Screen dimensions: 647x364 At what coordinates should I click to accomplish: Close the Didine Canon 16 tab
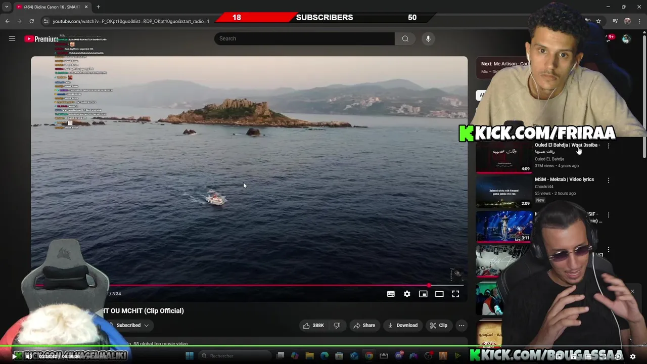pos(86,7)
